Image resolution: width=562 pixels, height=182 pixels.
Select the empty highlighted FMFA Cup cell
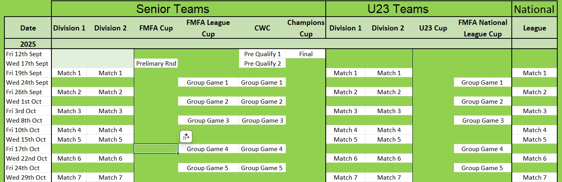pyautogui.click(x=156, y=149)
